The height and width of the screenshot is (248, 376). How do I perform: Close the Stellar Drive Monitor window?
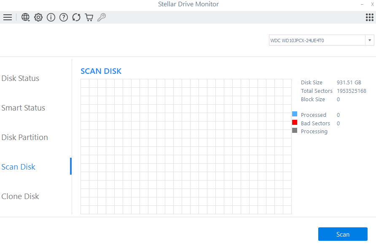[x=372, y=4]
